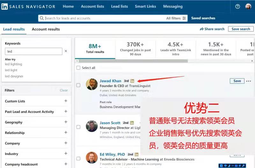Save Jawad Khan as a lead
This screenshot has width=255, height=168.
point(237,81)
